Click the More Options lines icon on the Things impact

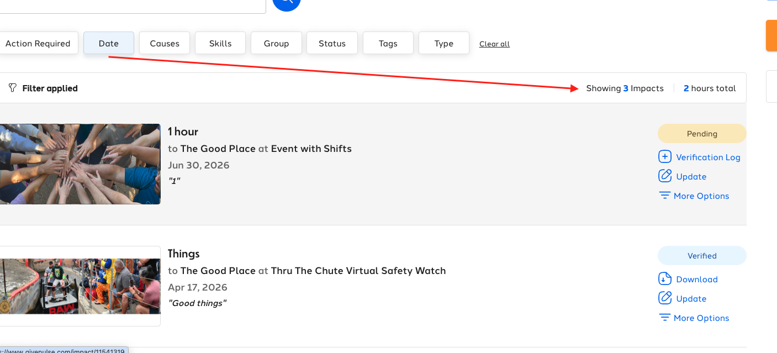click(665, 318)
